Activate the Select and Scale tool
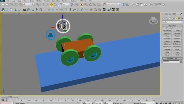This screenshot has height=104, width=184. pyautogui.click(x=59, y=5)
